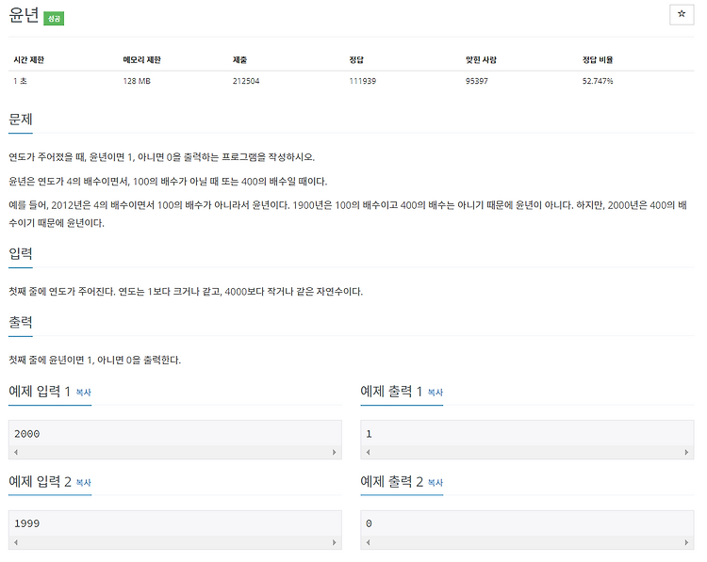Click the sentence starting 첫째 줄에 윤년이면 1
Screen dimensions: 707x562
pyautogui.click(x=94, y=361)
